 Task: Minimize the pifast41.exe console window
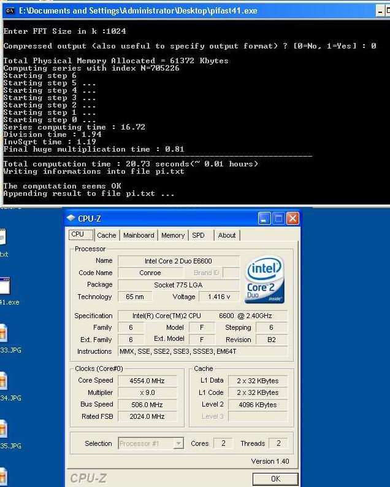(380, 12)
